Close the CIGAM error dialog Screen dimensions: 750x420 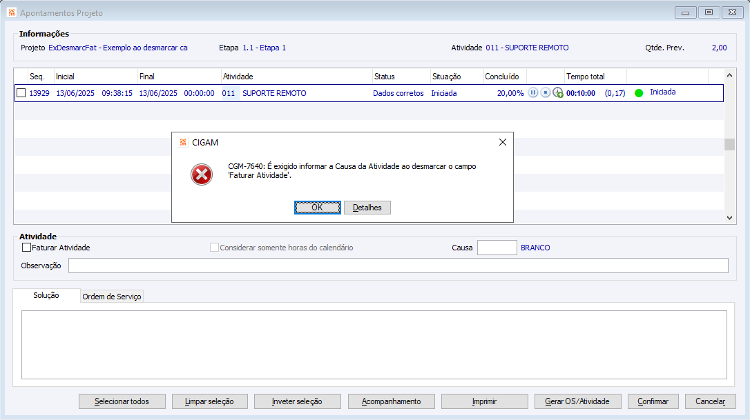point(502,142)
